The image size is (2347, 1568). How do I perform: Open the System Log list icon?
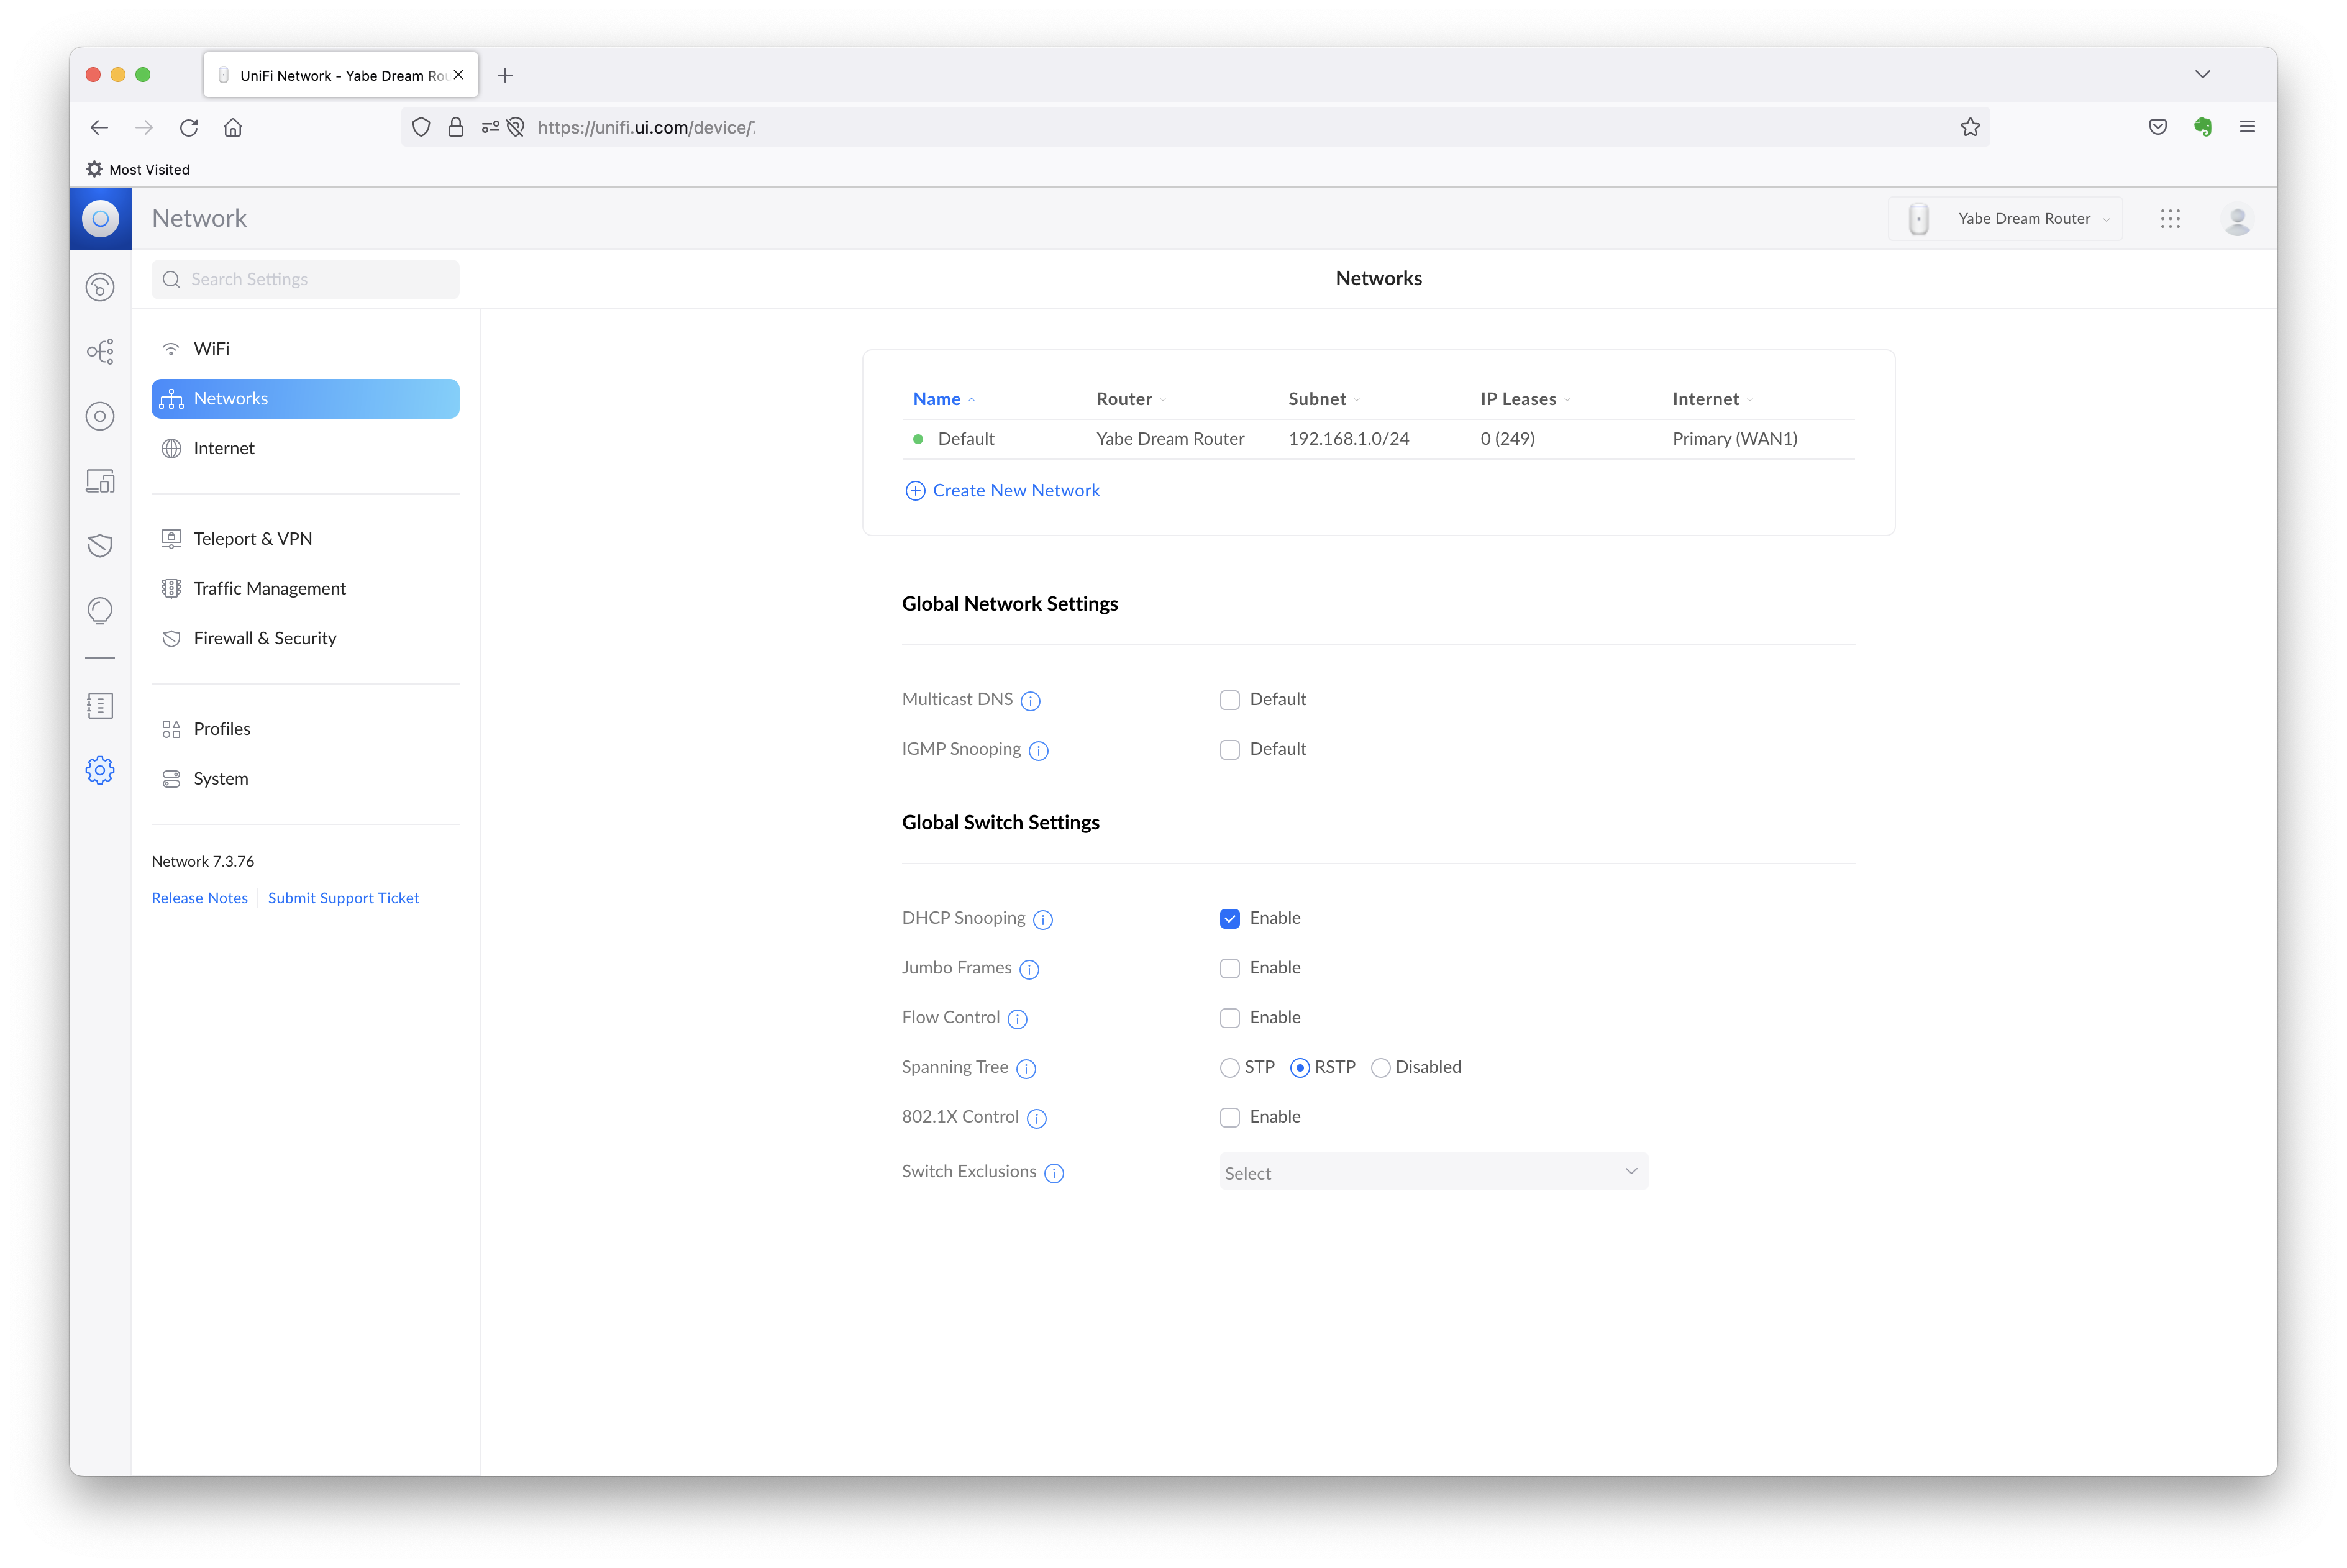tap(100, 706)
